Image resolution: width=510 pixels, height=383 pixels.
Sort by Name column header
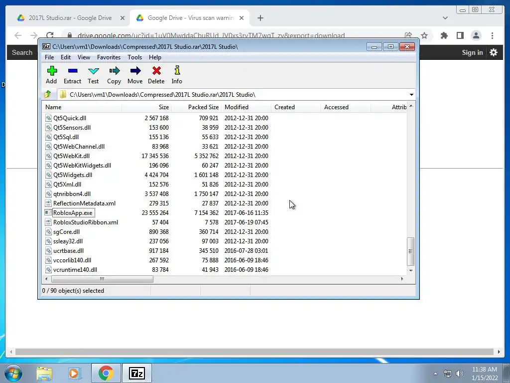[x=82, y=107]
